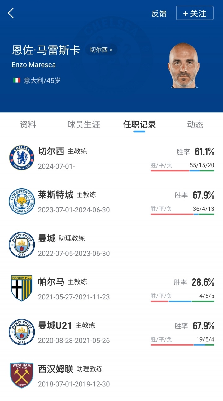Switch to the 资料 tab
This screenshot has width=223, height=401.
(28, 124)
